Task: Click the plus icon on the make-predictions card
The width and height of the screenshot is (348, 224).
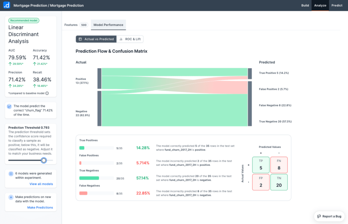Action: click(11, 196)
